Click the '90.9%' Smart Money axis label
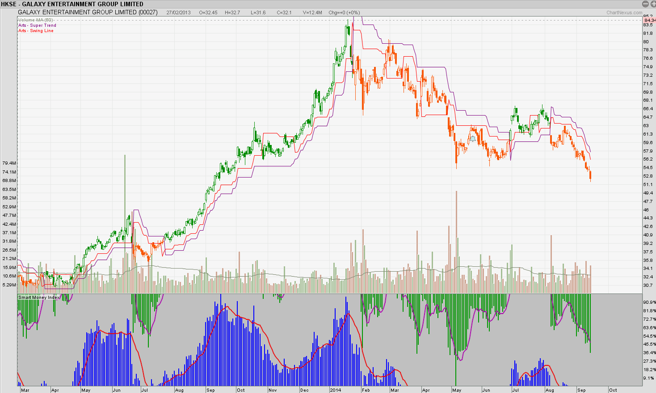656x393 pixels. click(649, 302)
